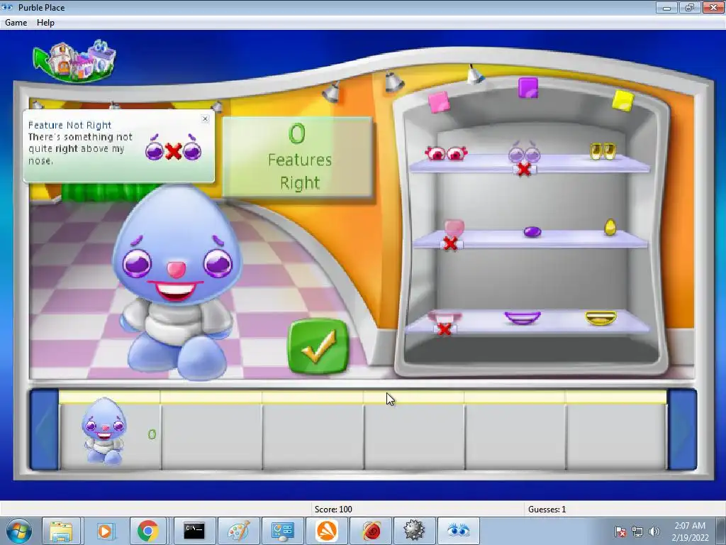The image size is (726, 545).
Task: Select the pink mouth on bottom shelf
Action: (445, 317)
